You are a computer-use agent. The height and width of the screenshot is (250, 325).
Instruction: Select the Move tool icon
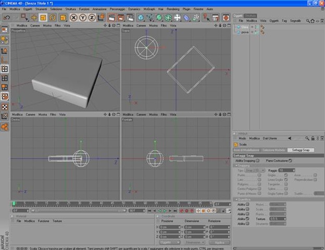(33, 18)
